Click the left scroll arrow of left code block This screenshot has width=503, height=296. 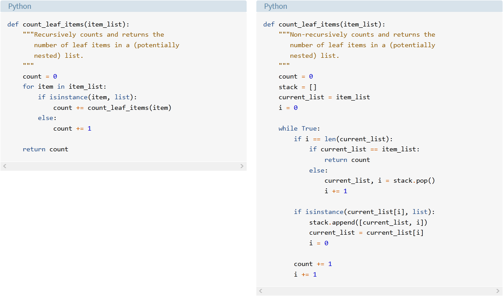[5, 166]
